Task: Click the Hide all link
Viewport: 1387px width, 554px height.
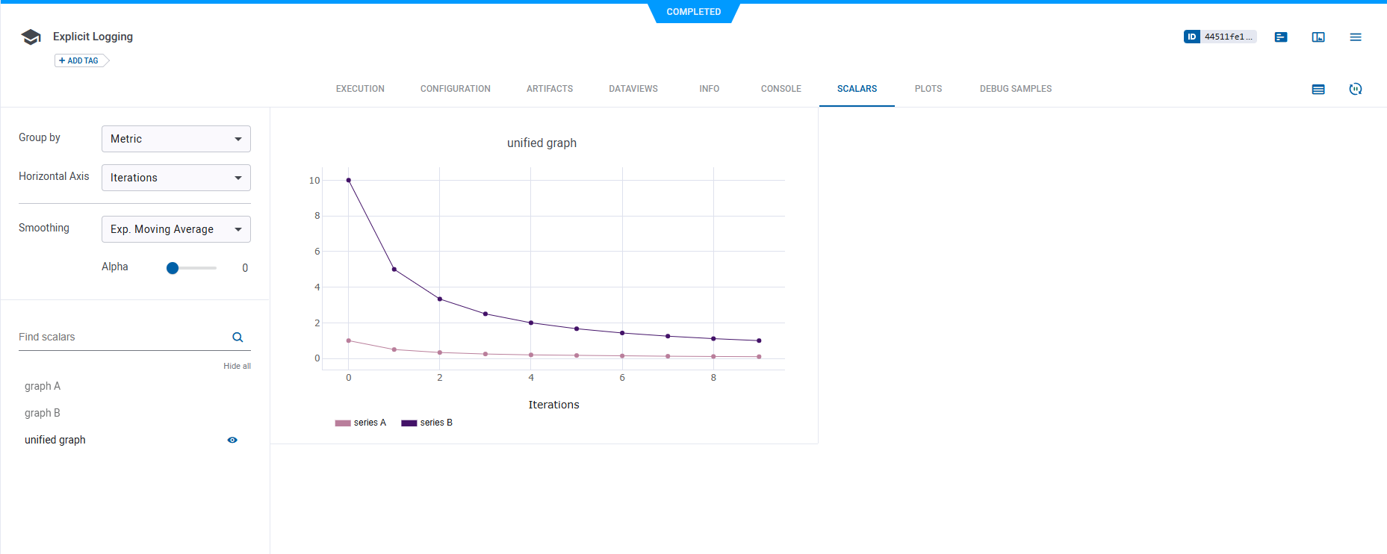Action: click(237, 367)
